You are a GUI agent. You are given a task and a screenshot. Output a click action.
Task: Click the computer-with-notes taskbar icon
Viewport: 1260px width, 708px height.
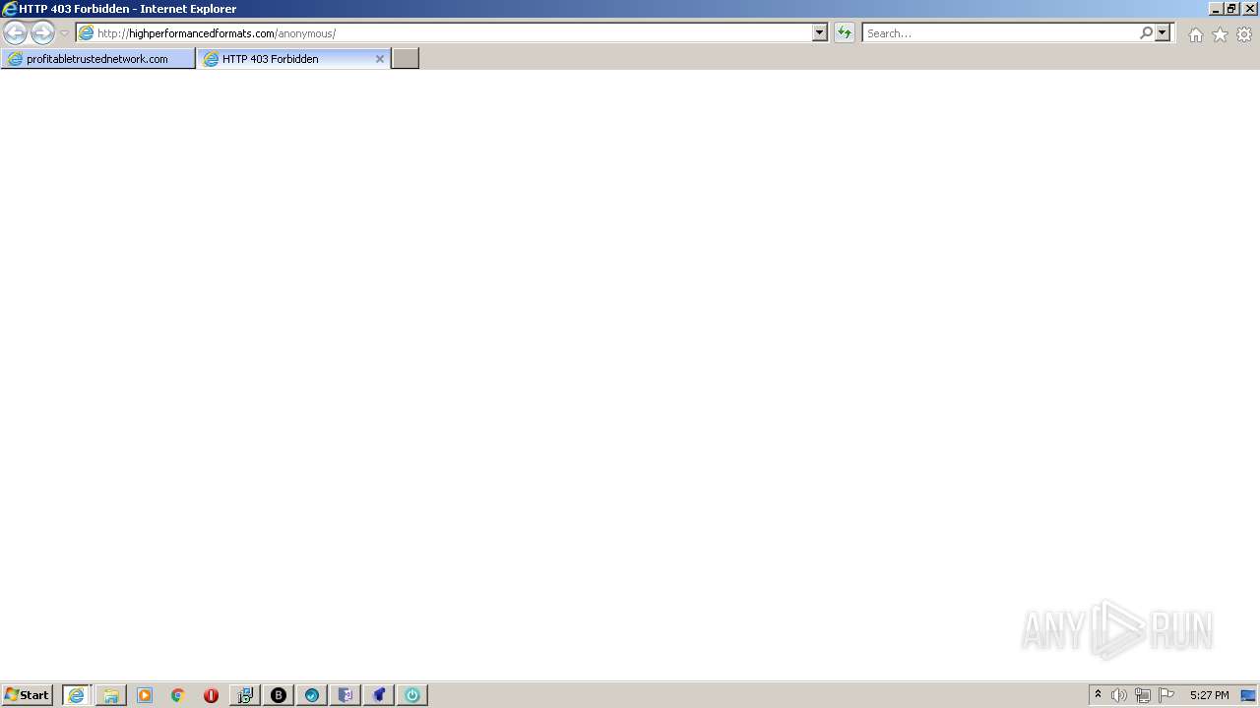pos(245,695)
